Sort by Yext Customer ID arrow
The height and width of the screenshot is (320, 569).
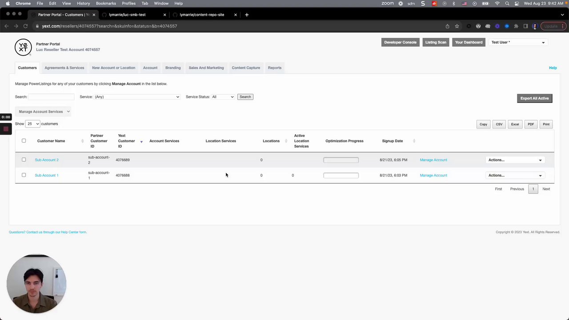point(141,142)
